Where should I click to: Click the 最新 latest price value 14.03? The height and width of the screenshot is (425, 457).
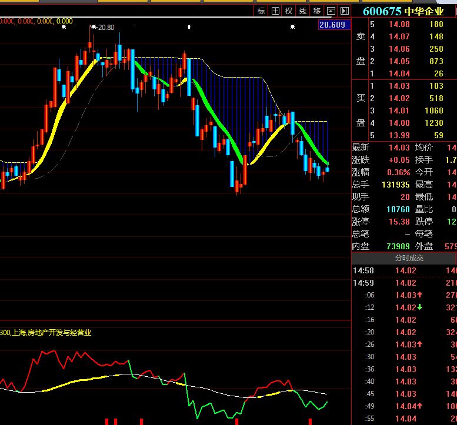[x=399, y=148]
